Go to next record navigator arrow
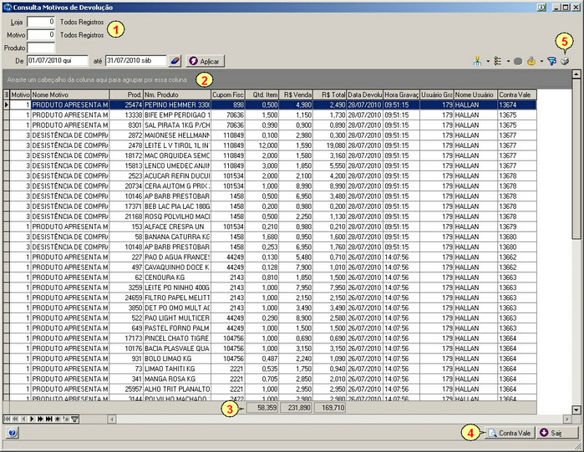The image size is (584, 452). pos(32,419)
